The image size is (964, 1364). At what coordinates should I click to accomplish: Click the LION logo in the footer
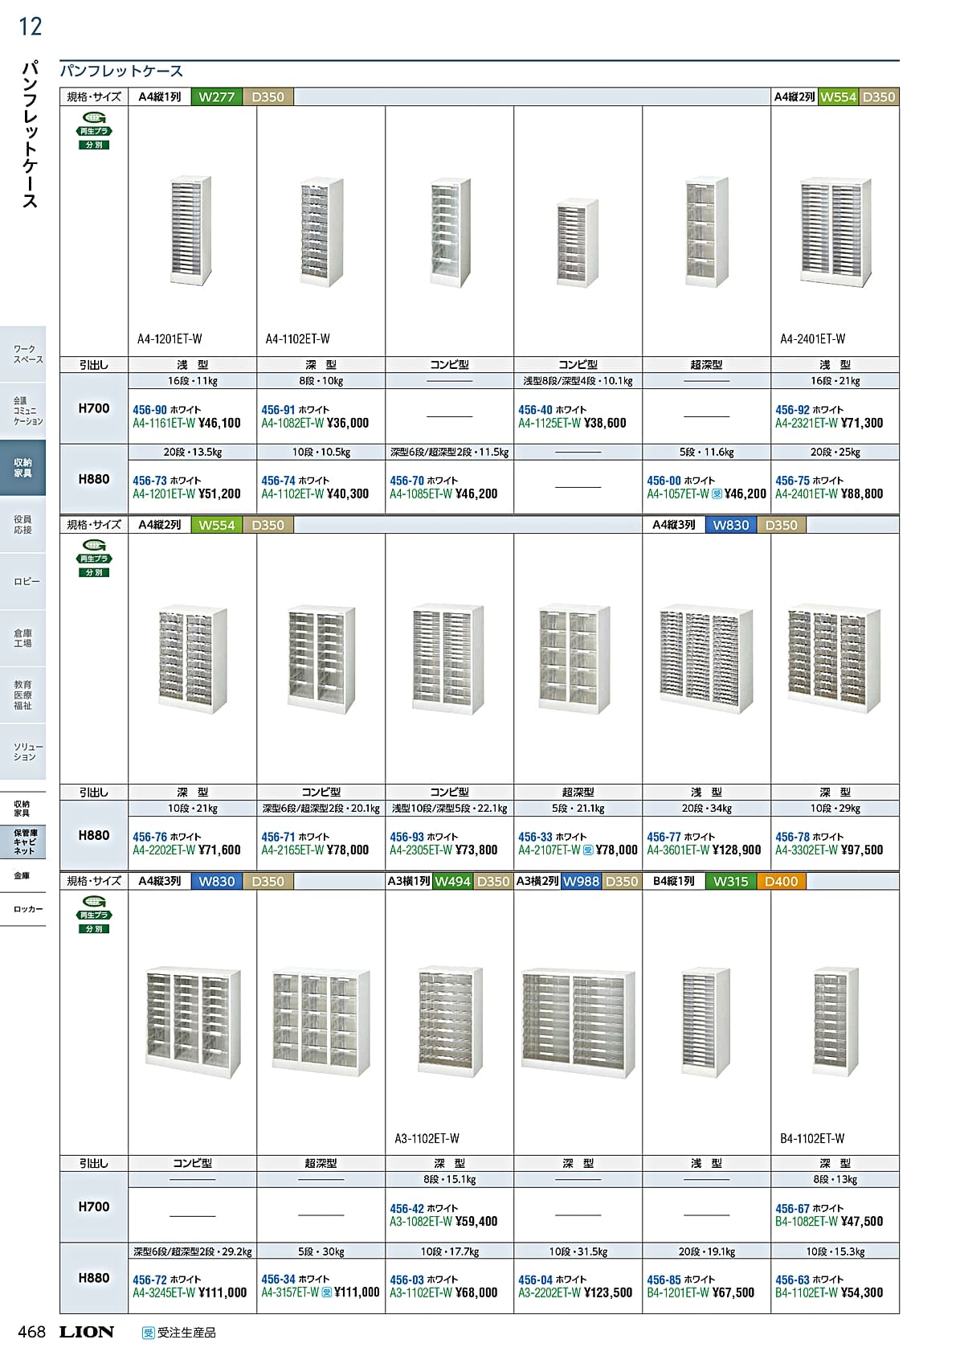[87, 1332]
